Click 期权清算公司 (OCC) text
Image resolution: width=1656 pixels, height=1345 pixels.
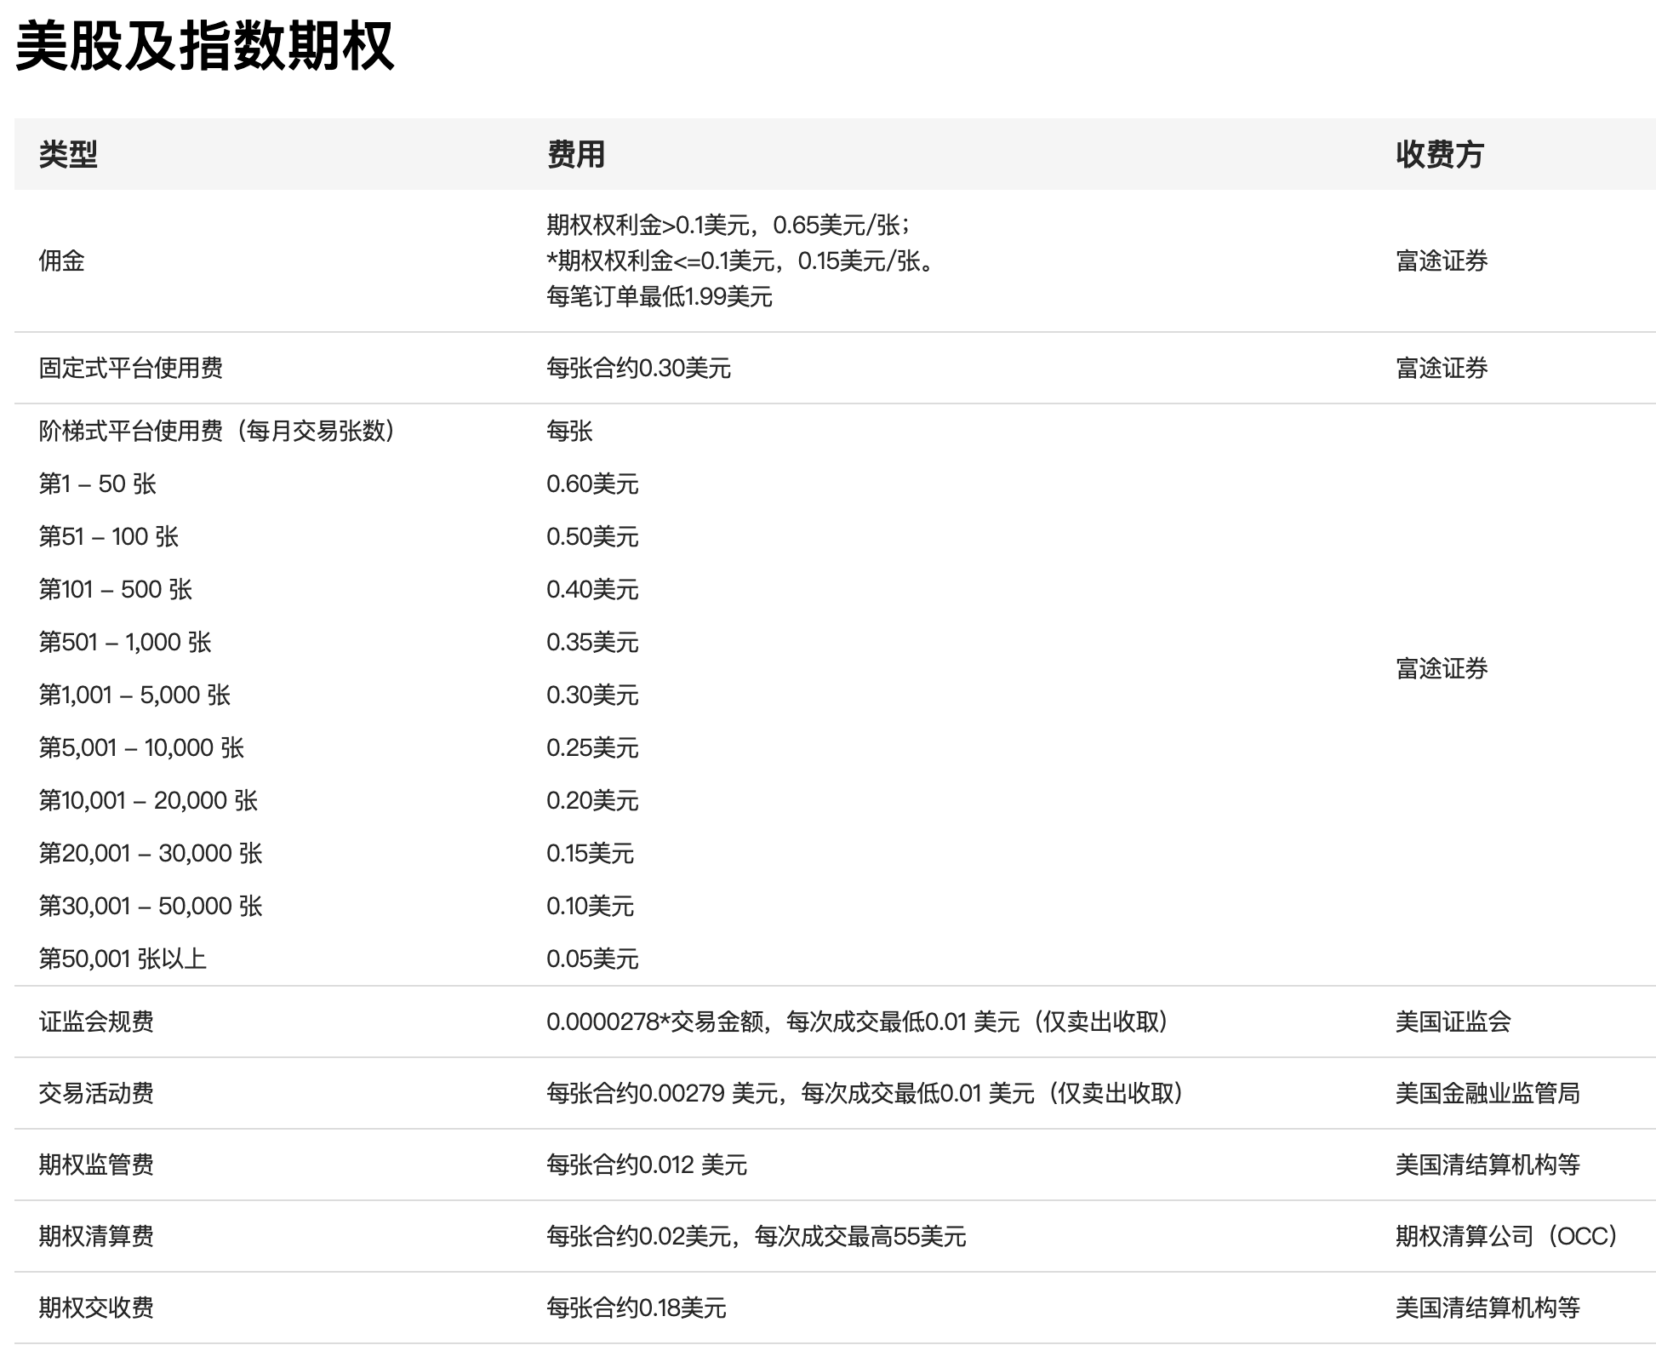point(1506,1236)
